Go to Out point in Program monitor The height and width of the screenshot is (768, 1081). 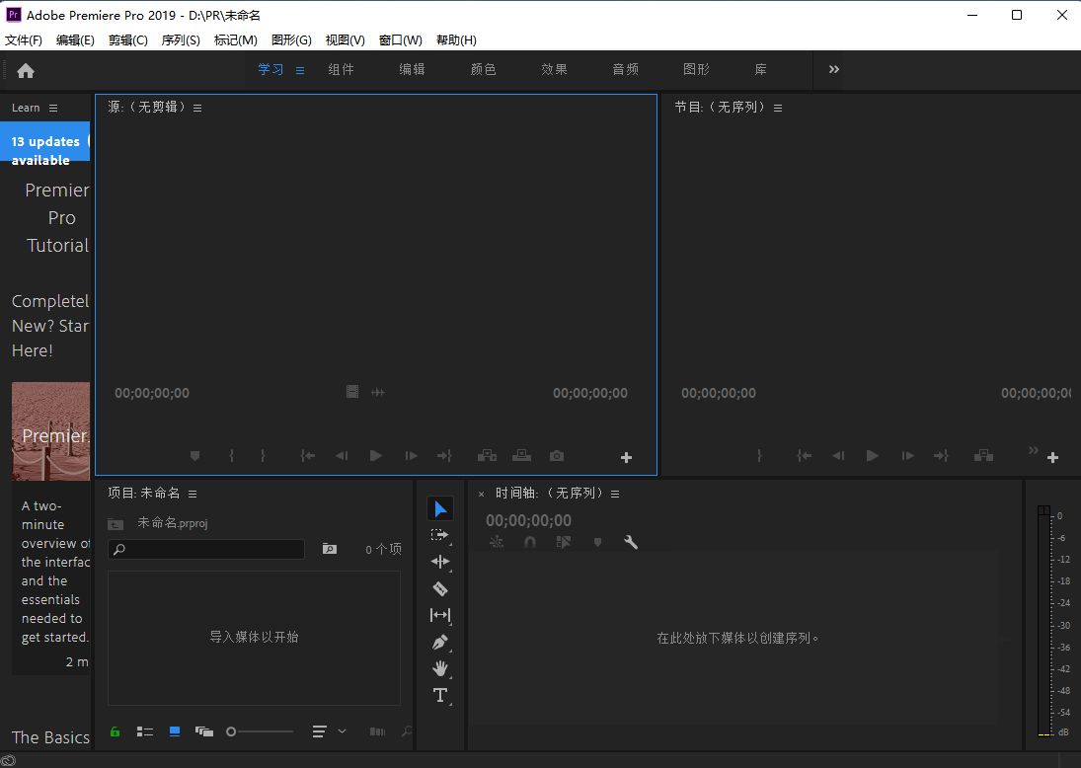pyautogui.click(x=941, y=456)
